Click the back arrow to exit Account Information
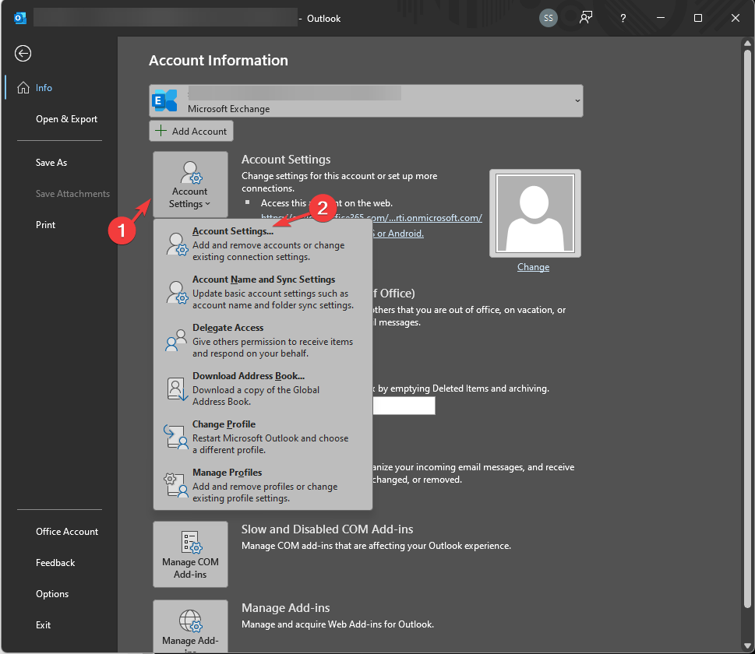 point(22,53)
